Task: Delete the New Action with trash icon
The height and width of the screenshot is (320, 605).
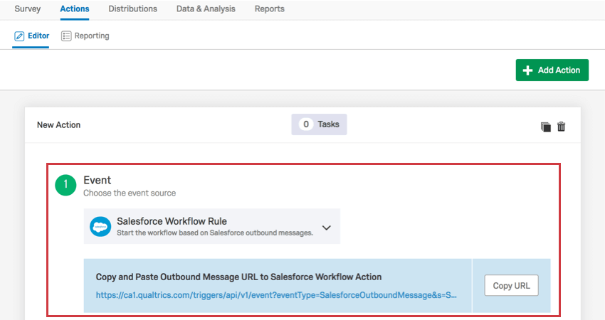Action: coord(562,126)
